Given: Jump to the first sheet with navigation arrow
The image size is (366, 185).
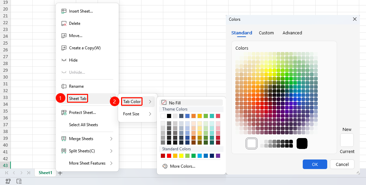Looking at the screenshot, I should point(7,173).
